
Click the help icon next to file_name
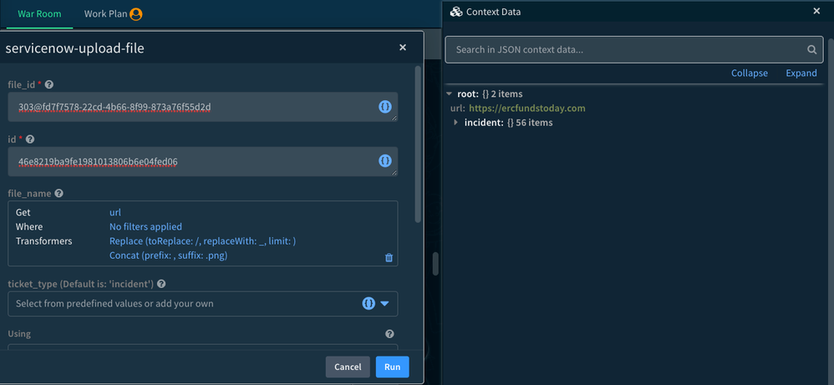coord(58,194)
